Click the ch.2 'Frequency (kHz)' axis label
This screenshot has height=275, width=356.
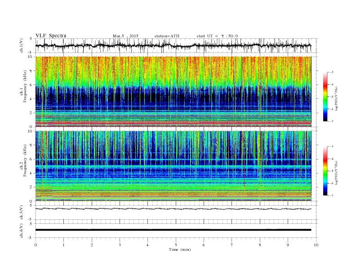[25, 160]
